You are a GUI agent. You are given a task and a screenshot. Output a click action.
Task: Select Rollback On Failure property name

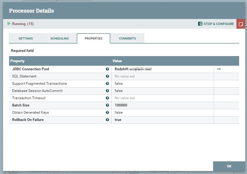click(x=28, y=119)
